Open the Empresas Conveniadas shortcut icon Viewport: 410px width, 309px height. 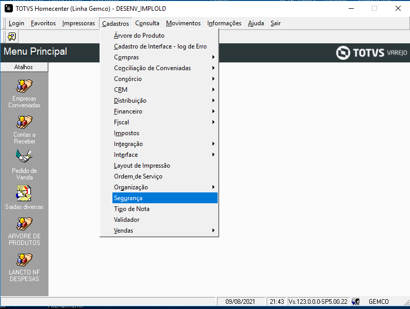pyautogui.click(x=24, y=86)
